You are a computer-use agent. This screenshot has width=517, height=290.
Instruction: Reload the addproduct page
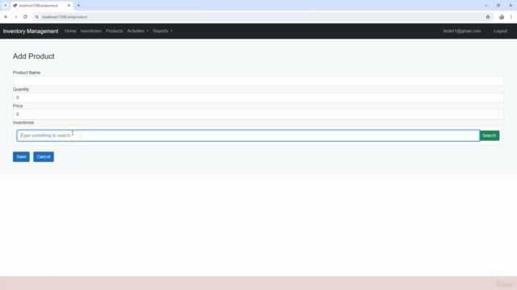point(25,17)
